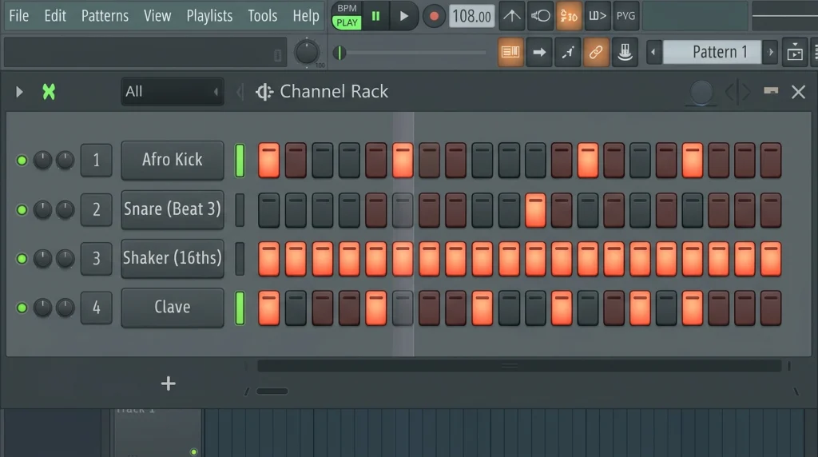Screen dimensions: 818x457
Task: Click the PVG button in transport
Action: click(x=625, y=16)
